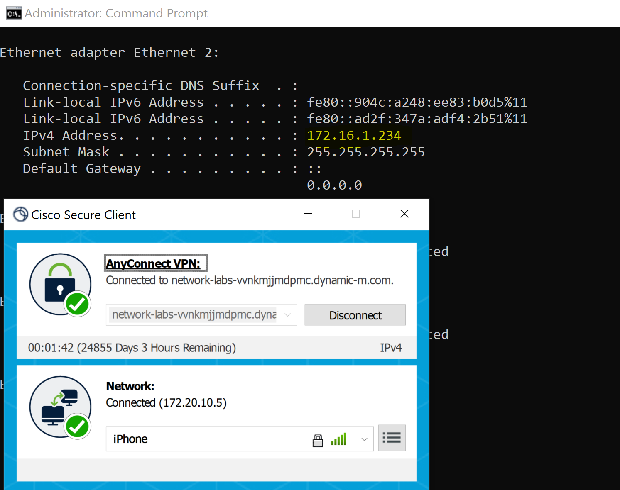Maximize the Cisco Secure Client window

(x=356, y=214)
